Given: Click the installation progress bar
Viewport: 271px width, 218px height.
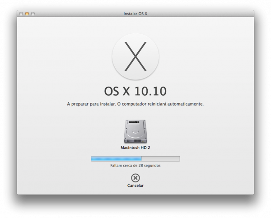Looking at the screenshot, I should pos(135,159).
